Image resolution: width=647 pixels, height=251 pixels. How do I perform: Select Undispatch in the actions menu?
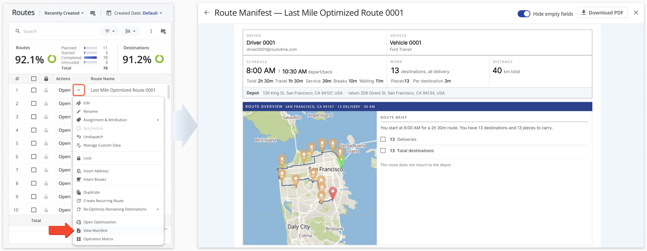pyautogui.click(x=118, y=137)
